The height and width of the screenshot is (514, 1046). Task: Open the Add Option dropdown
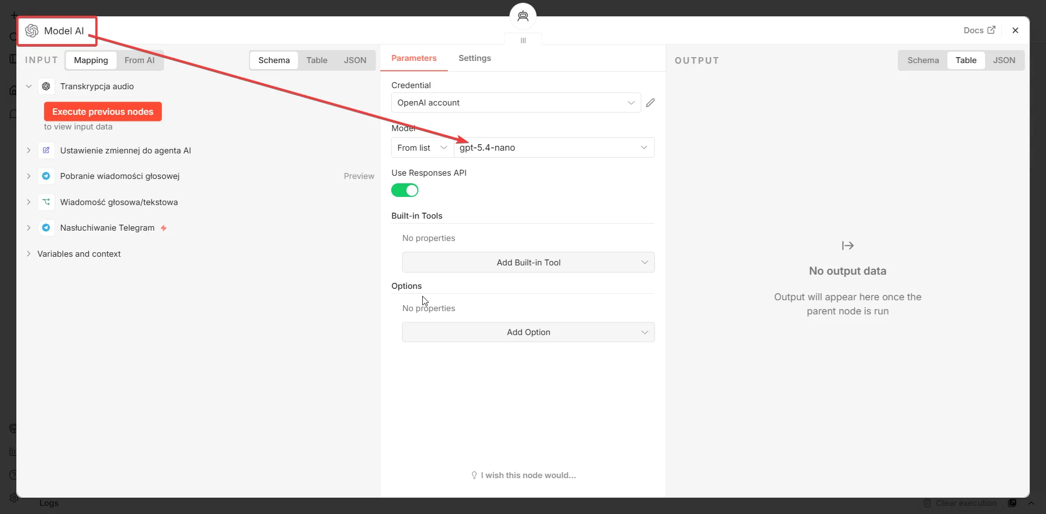click(x=528, y=332)
